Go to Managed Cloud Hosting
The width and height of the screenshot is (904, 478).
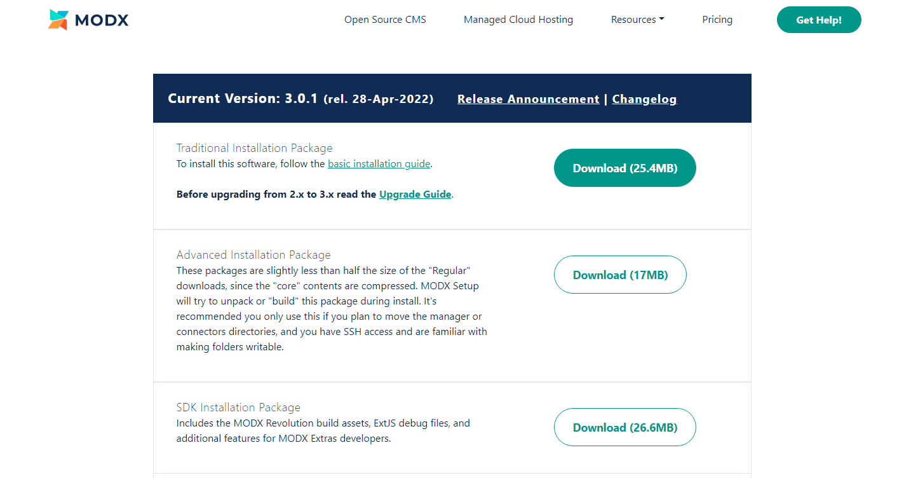tap(518, 20)
